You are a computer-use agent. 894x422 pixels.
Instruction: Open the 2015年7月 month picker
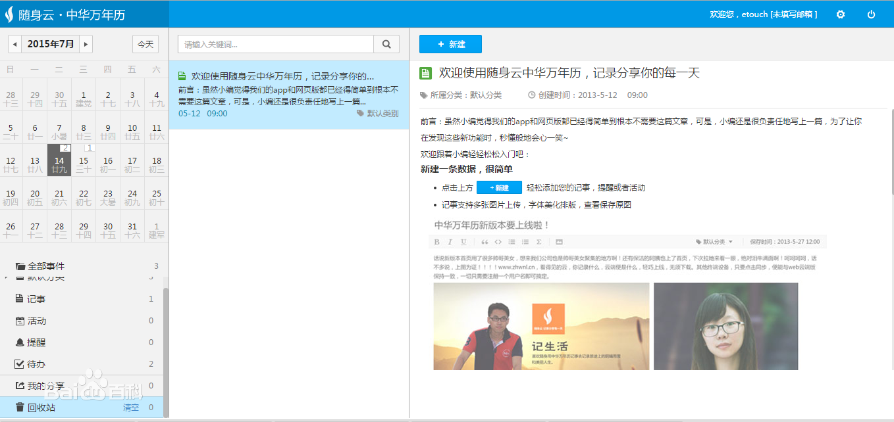(51, 45)
